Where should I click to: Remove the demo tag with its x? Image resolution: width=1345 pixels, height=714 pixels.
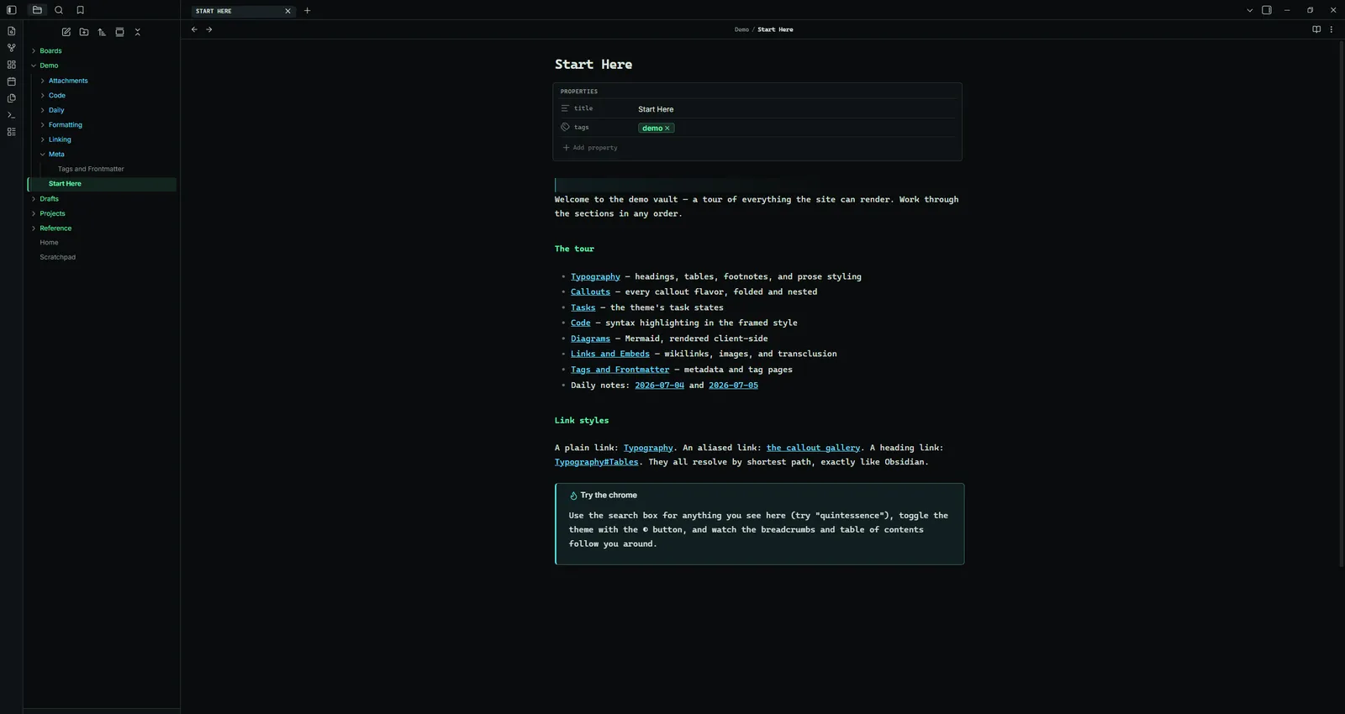667,129
